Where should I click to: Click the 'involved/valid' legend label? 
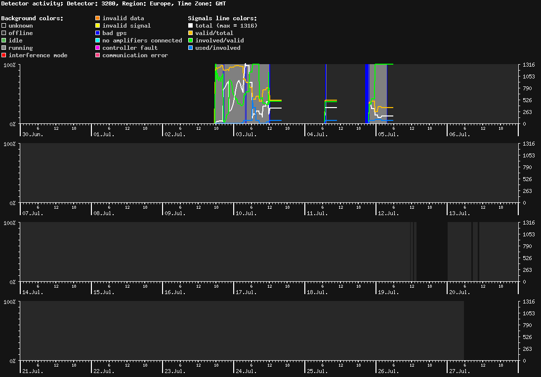(x=219, y=40)
